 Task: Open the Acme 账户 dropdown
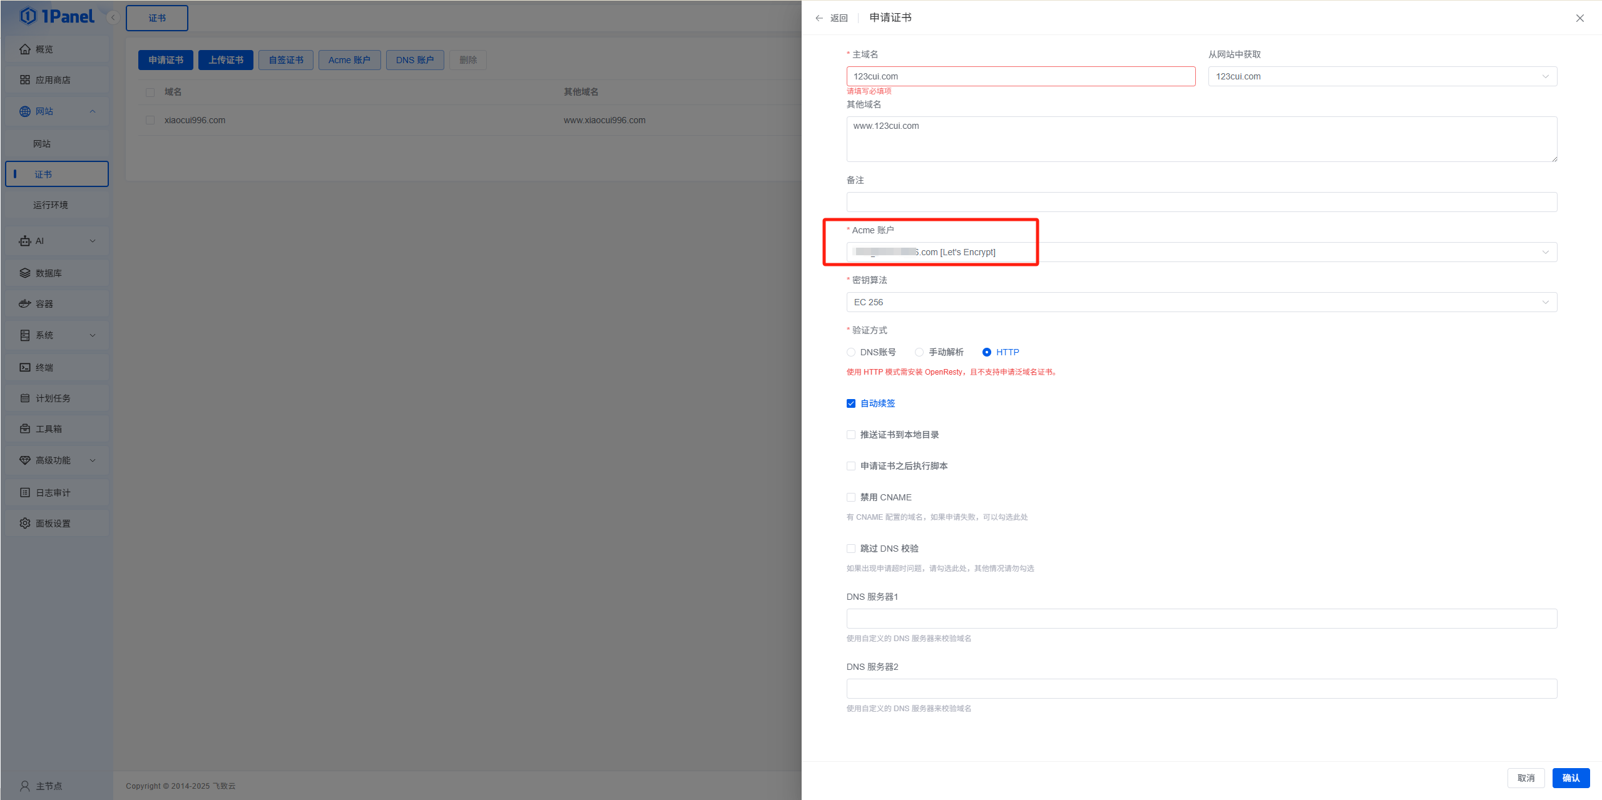(1200, 251)
